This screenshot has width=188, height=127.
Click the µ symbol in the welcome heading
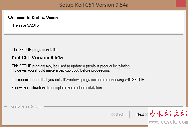coord(43,18)
